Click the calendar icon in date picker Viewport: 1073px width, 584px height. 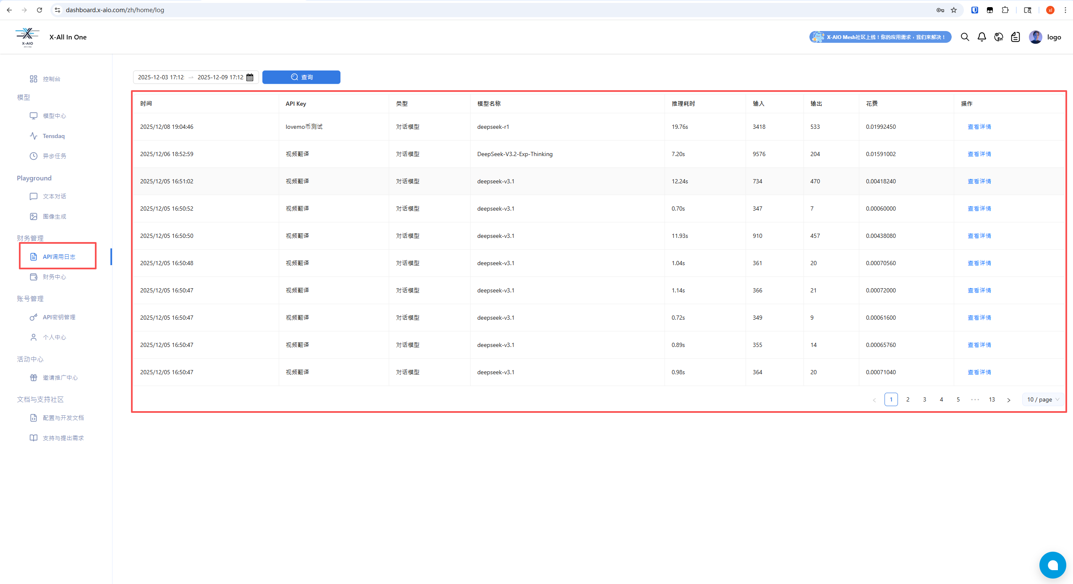click(x=250, y=77)
